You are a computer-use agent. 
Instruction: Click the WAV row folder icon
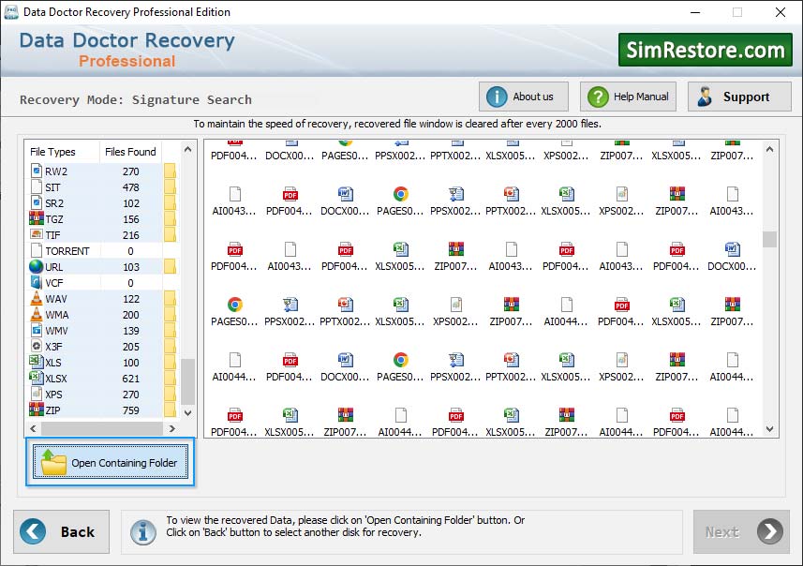(170, 298)
